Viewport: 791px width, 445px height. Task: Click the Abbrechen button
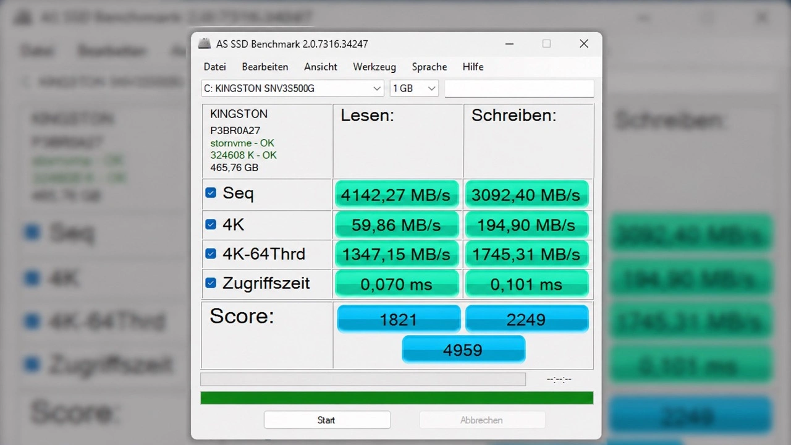[x=482, y=420]
